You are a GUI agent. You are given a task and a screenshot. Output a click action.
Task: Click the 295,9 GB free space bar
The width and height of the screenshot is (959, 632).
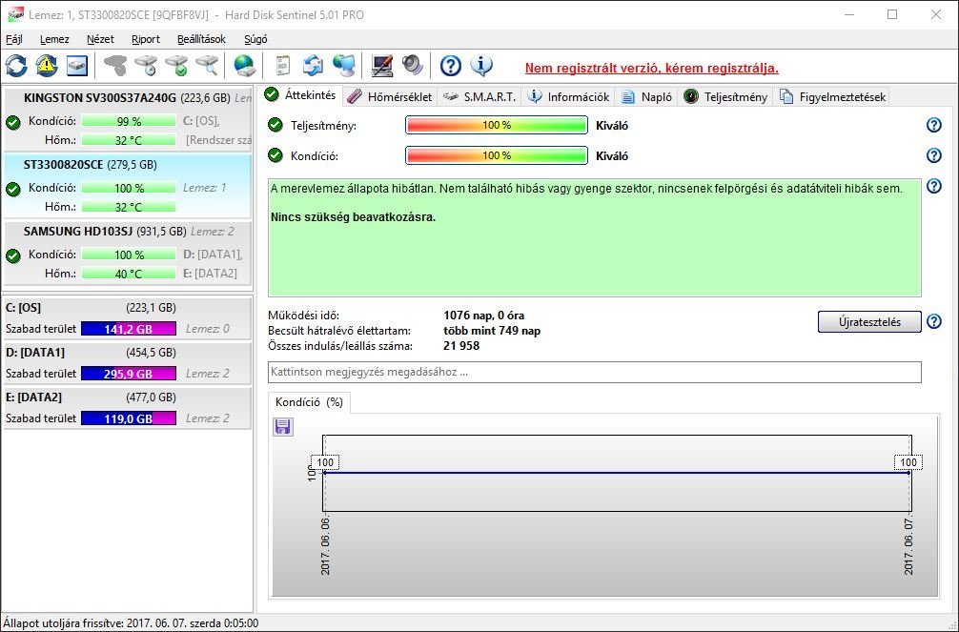[x=129, y=374]
